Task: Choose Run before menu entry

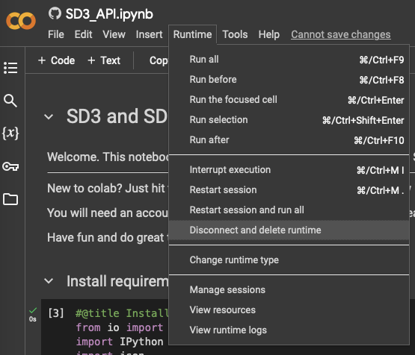Action: pos(289,80)
